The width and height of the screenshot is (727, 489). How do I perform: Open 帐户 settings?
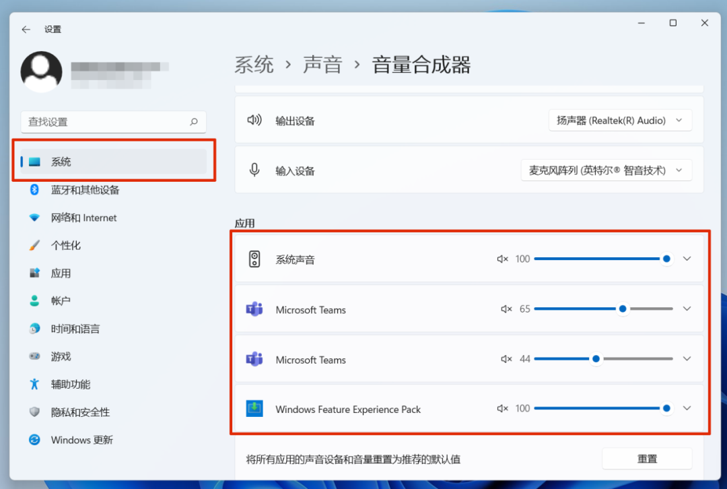[x=114, y=300]
